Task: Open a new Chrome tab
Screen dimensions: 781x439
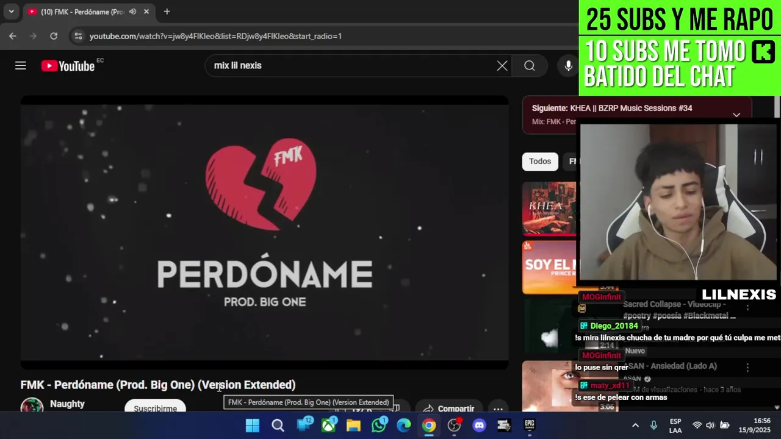Action: [167, 12]
